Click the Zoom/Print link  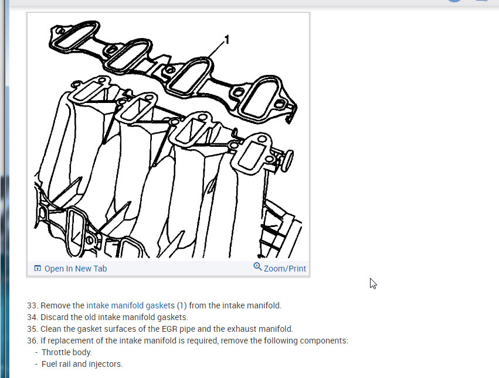click(285, 269)
